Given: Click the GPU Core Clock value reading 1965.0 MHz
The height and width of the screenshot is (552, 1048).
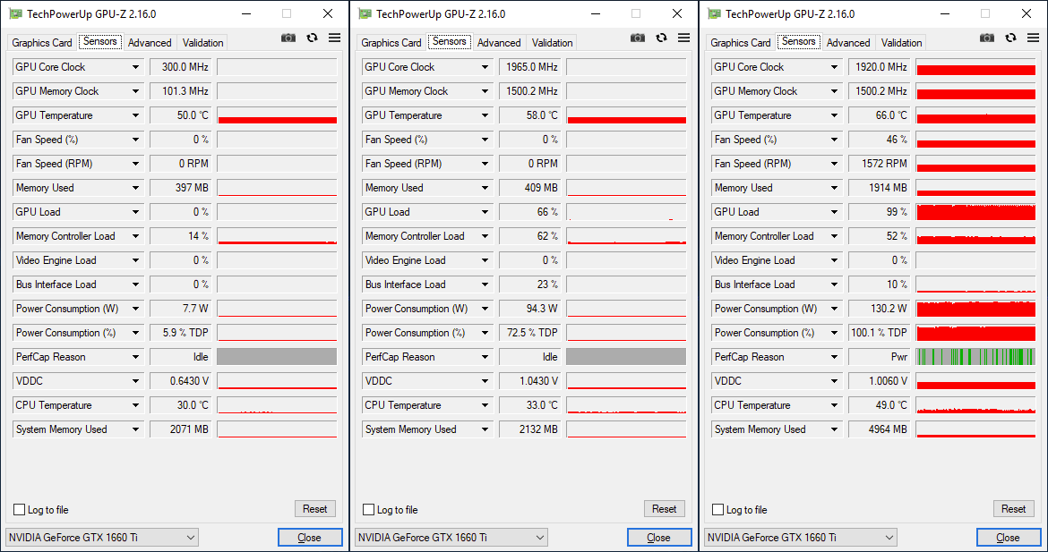Looking at the screenshot, I should [529, 67].
